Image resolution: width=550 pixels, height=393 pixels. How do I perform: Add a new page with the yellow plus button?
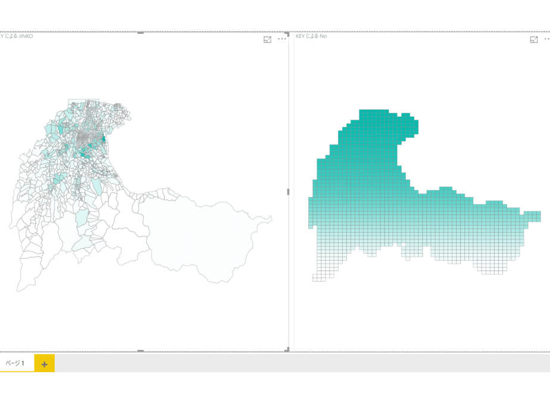[45, 363]
